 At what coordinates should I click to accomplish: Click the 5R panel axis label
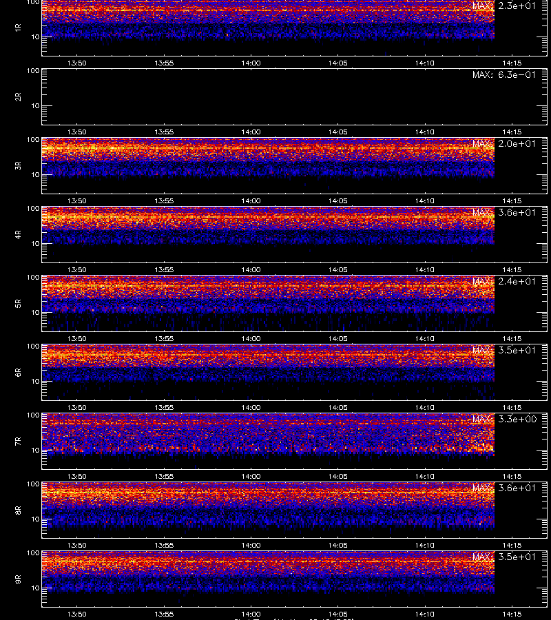18,303
